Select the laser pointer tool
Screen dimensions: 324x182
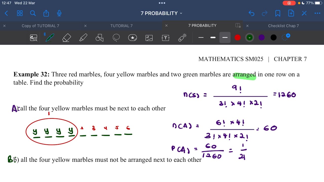tap(182, 37)
